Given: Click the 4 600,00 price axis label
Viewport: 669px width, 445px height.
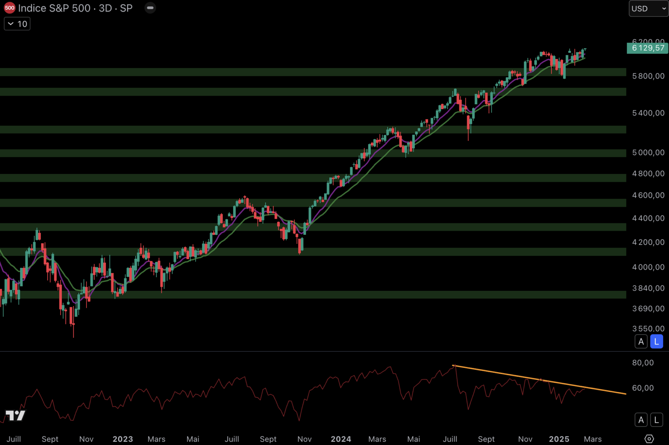Looking at the screenshot, I should (x=648, y=195).
